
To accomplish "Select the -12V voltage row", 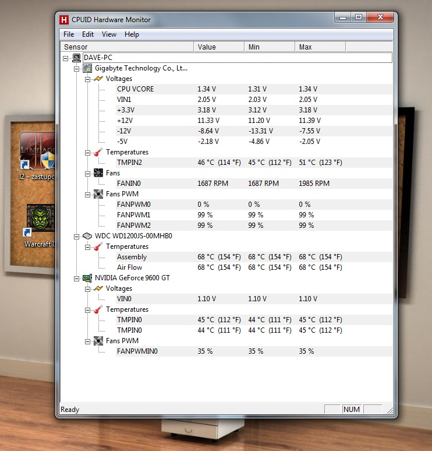I will (x=254, y=131).
